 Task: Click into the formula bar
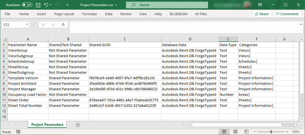click(184, 27)
